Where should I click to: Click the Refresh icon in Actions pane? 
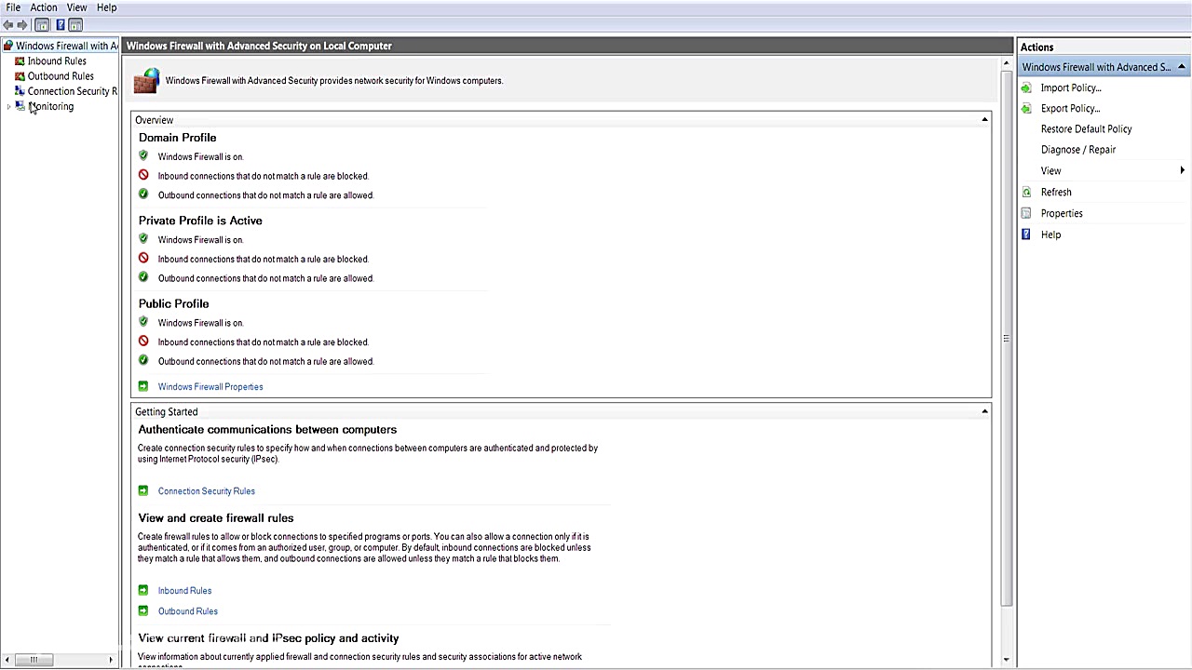tap(1026, 192)
